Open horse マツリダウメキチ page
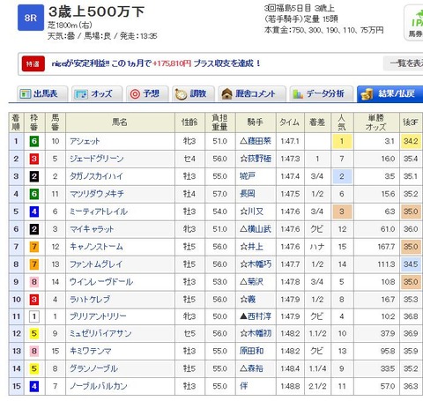423x401 pixels. pos(97,194)
